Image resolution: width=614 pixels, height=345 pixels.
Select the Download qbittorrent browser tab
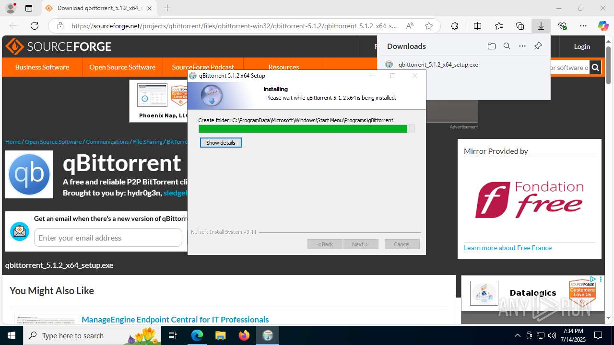[99, 8]
